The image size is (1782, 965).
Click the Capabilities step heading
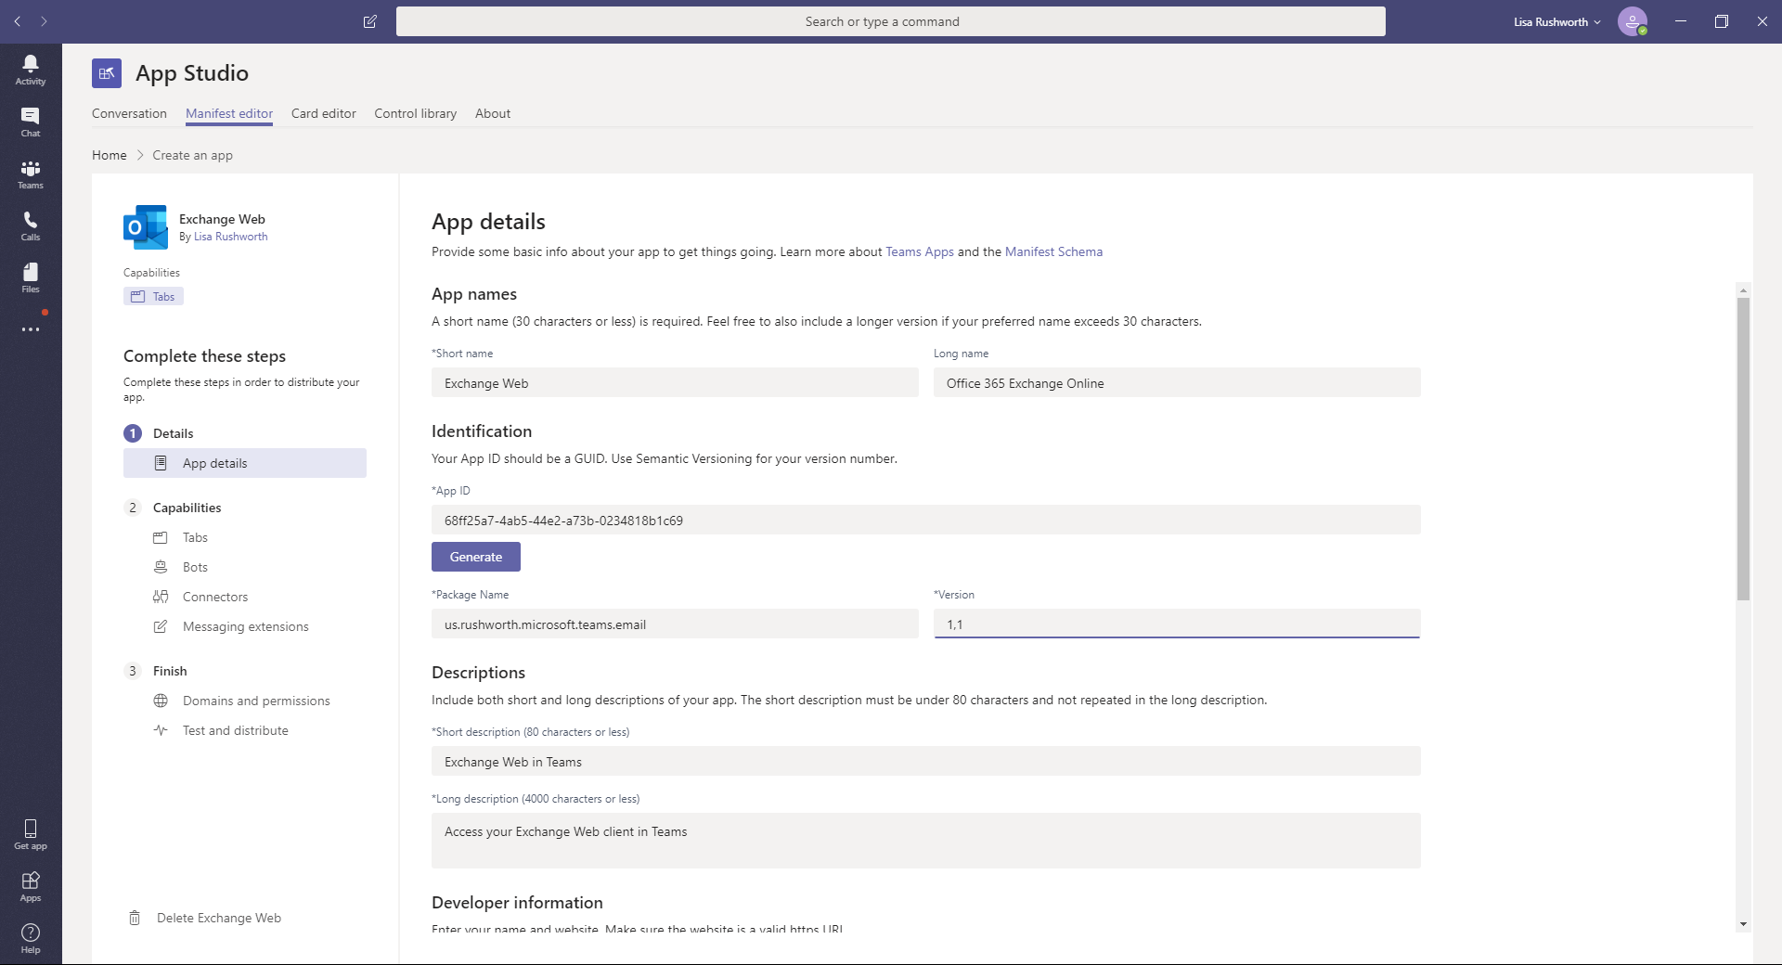[x=187, y=508]
